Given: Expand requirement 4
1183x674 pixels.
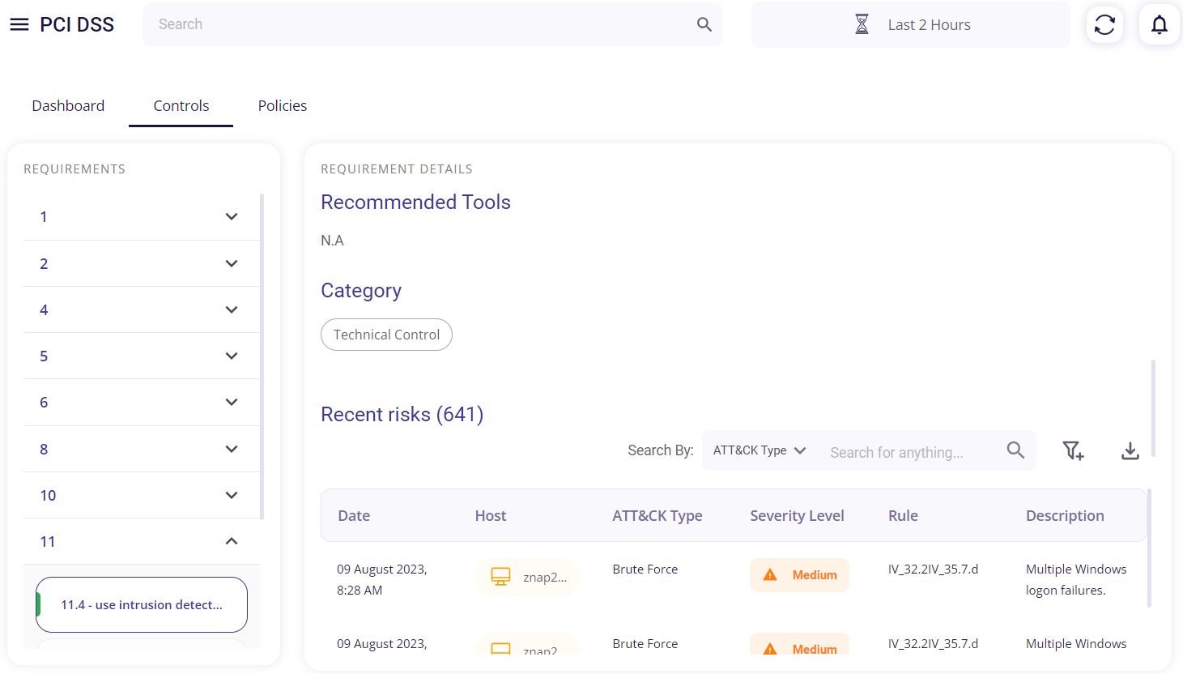Looking at the screenshot, I should (x=142, y=309).
